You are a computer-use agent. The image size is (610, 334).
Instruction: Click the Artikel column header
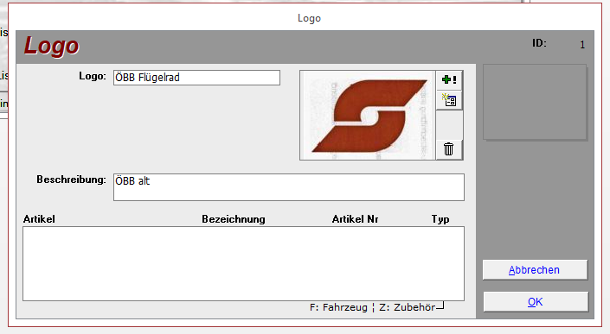pyautogui.click(x=39, y=219)
